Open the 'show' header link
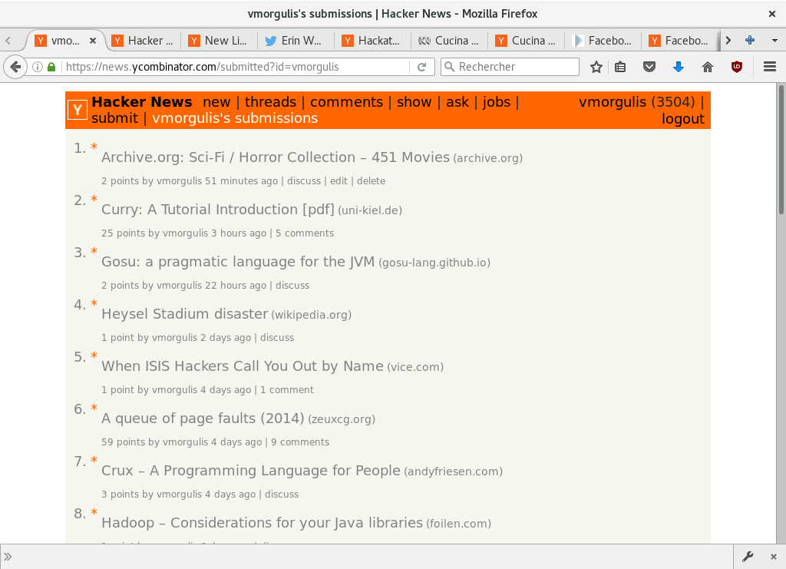 (414, 102)
